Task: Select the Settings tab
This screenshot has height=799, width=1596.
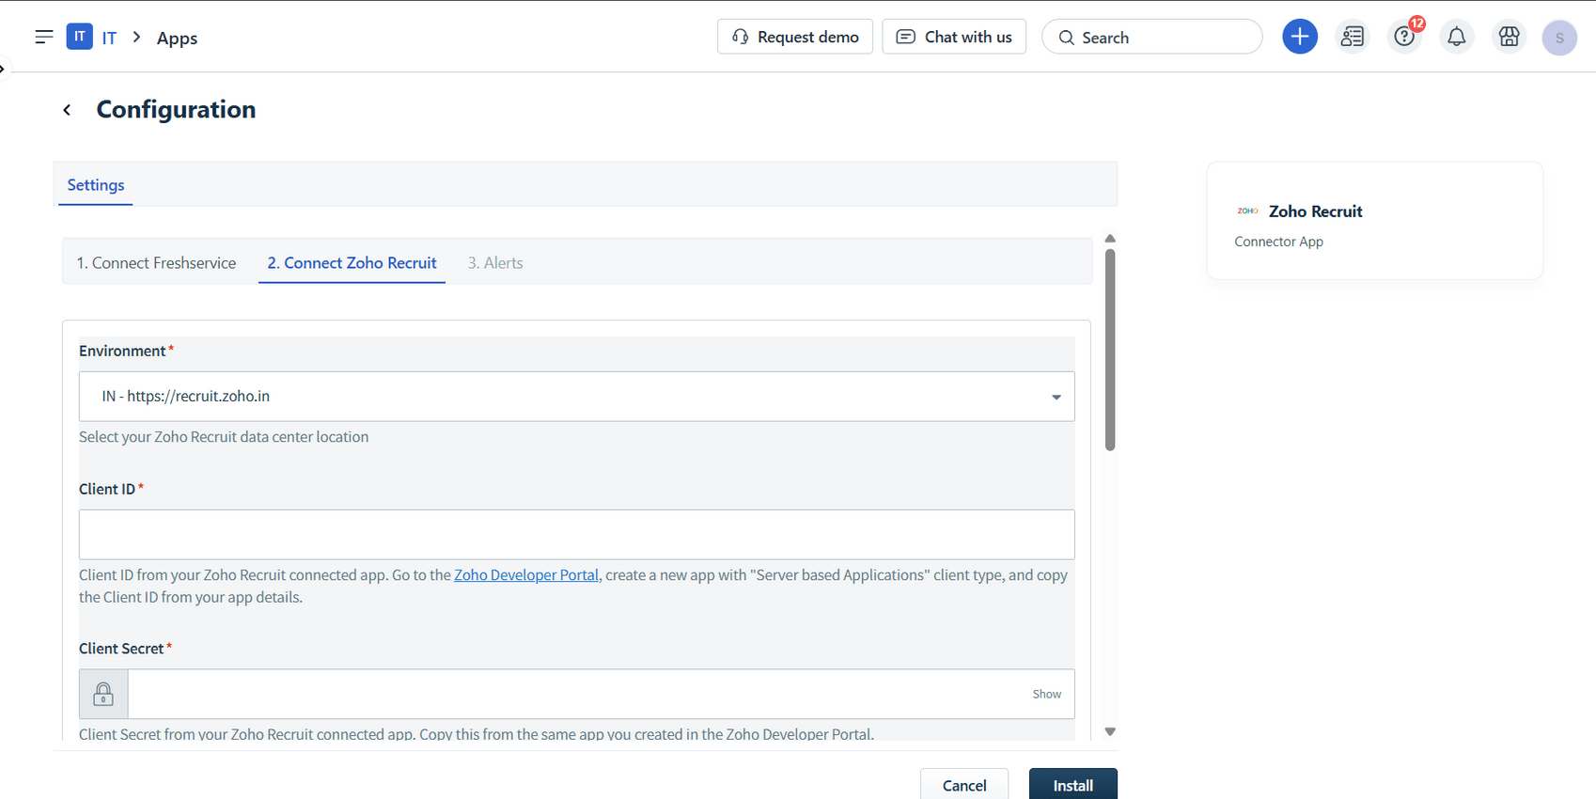Action: tap(96, 185)
